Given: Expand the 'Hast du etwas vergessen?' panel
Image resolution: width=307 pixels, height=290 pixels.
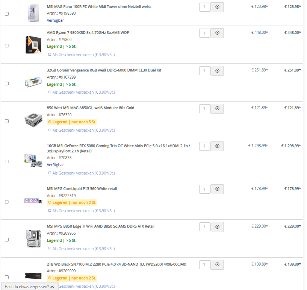Looking at the screenshot, I should coord(30,287).
